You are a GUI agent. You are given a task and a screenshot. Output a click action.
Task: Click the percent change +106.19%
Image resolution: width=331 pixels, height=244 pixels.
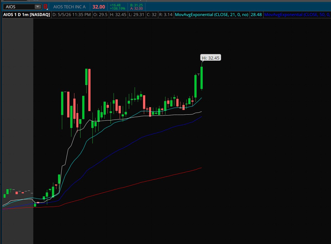tap(117, 9)
